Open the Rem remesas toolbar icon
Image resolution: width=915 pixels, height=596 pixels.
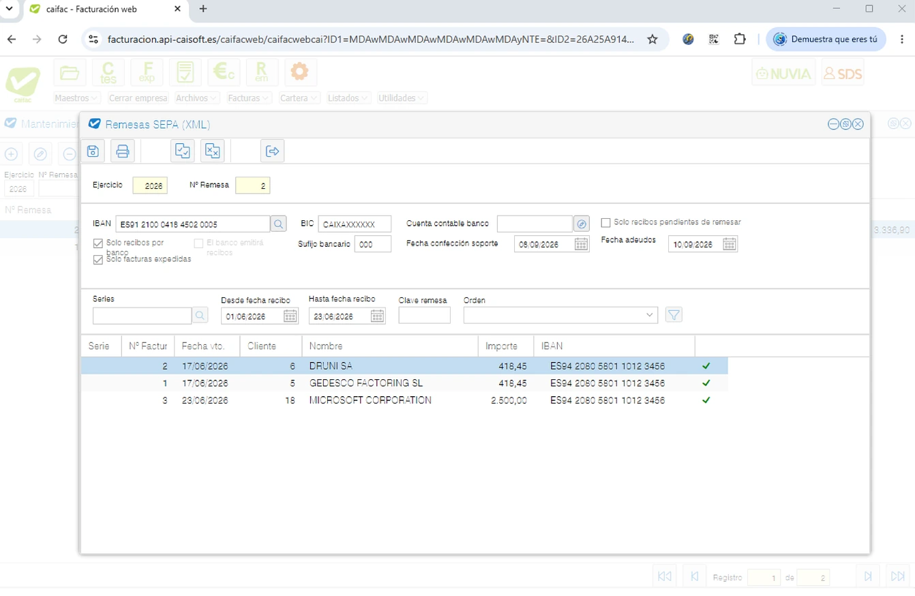pos(262,72)
